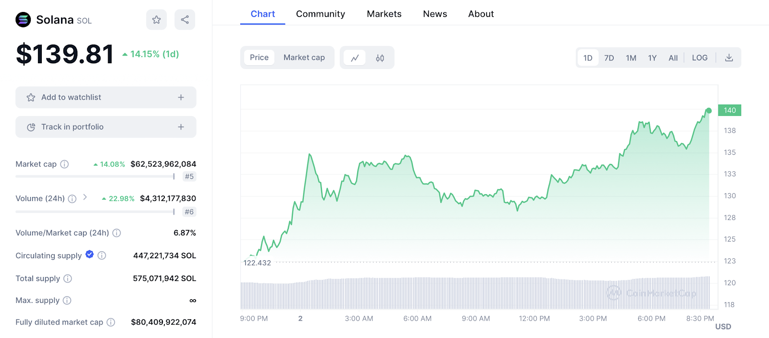Click the Track in portfolio button

[106, 127]
